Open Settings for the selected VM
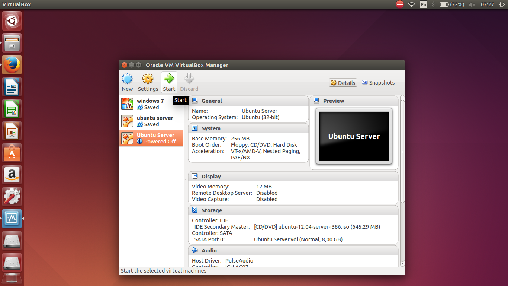The height and width of the screenshot is (286, 508). (148, 82)
